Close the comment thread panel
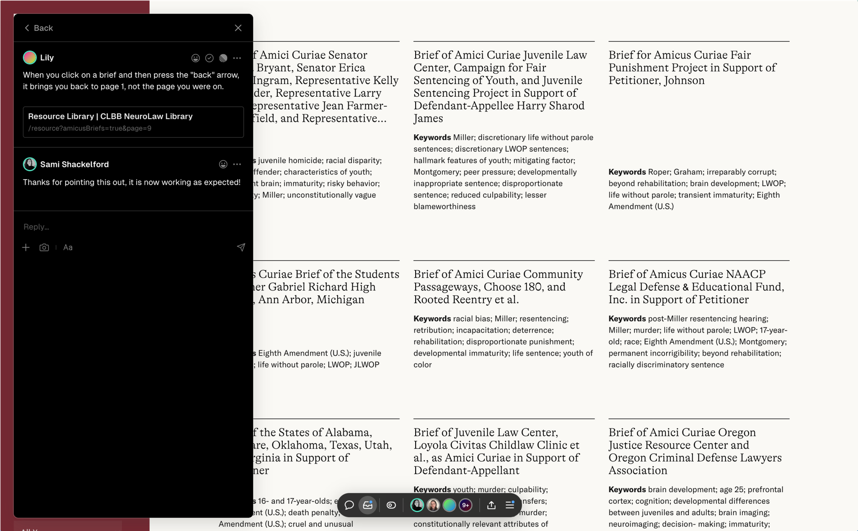The image size is (858, 531). [238, 28]
